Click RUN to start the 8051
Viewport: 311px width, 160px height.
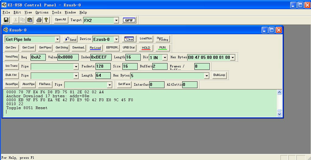tap(163, 48)
